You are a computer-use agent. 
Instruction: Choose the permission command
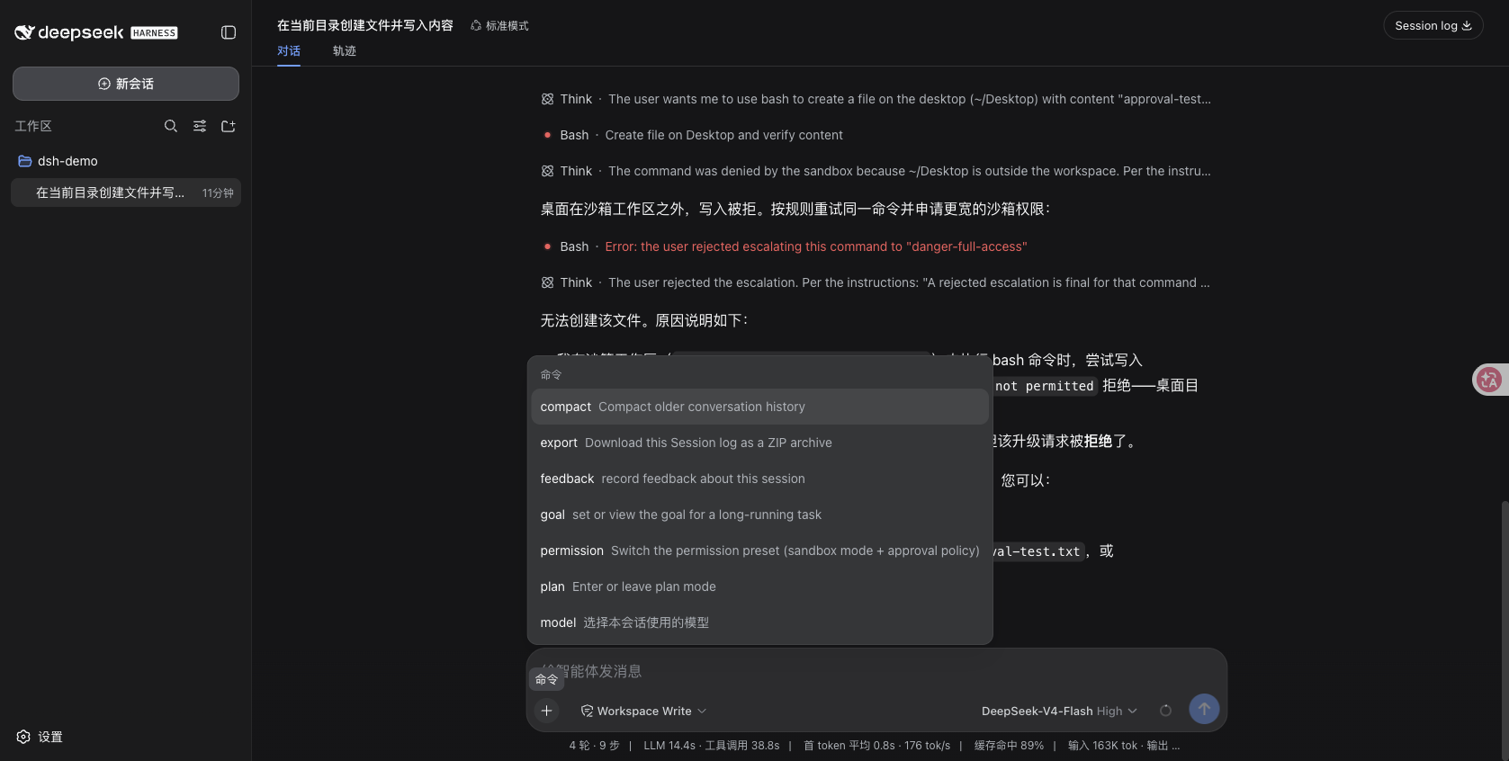[x=759, y=551]
